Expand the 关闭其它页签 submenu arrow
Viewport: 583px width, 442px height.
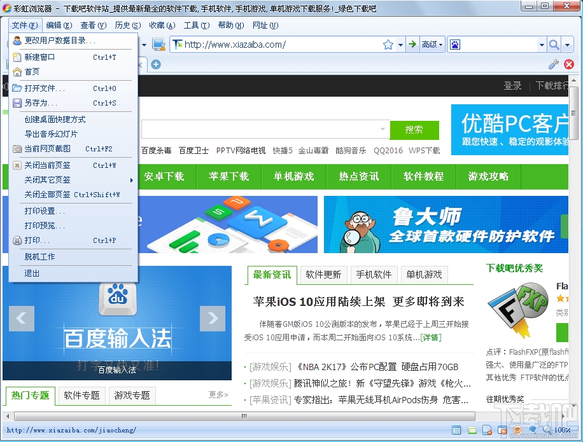(x=132, y=180)
